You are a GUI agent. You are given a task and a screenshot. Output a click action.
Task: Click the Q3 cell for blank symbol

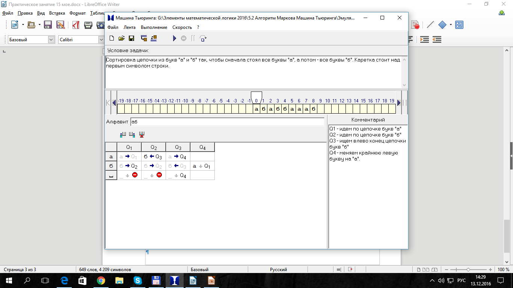pos(178,175)
